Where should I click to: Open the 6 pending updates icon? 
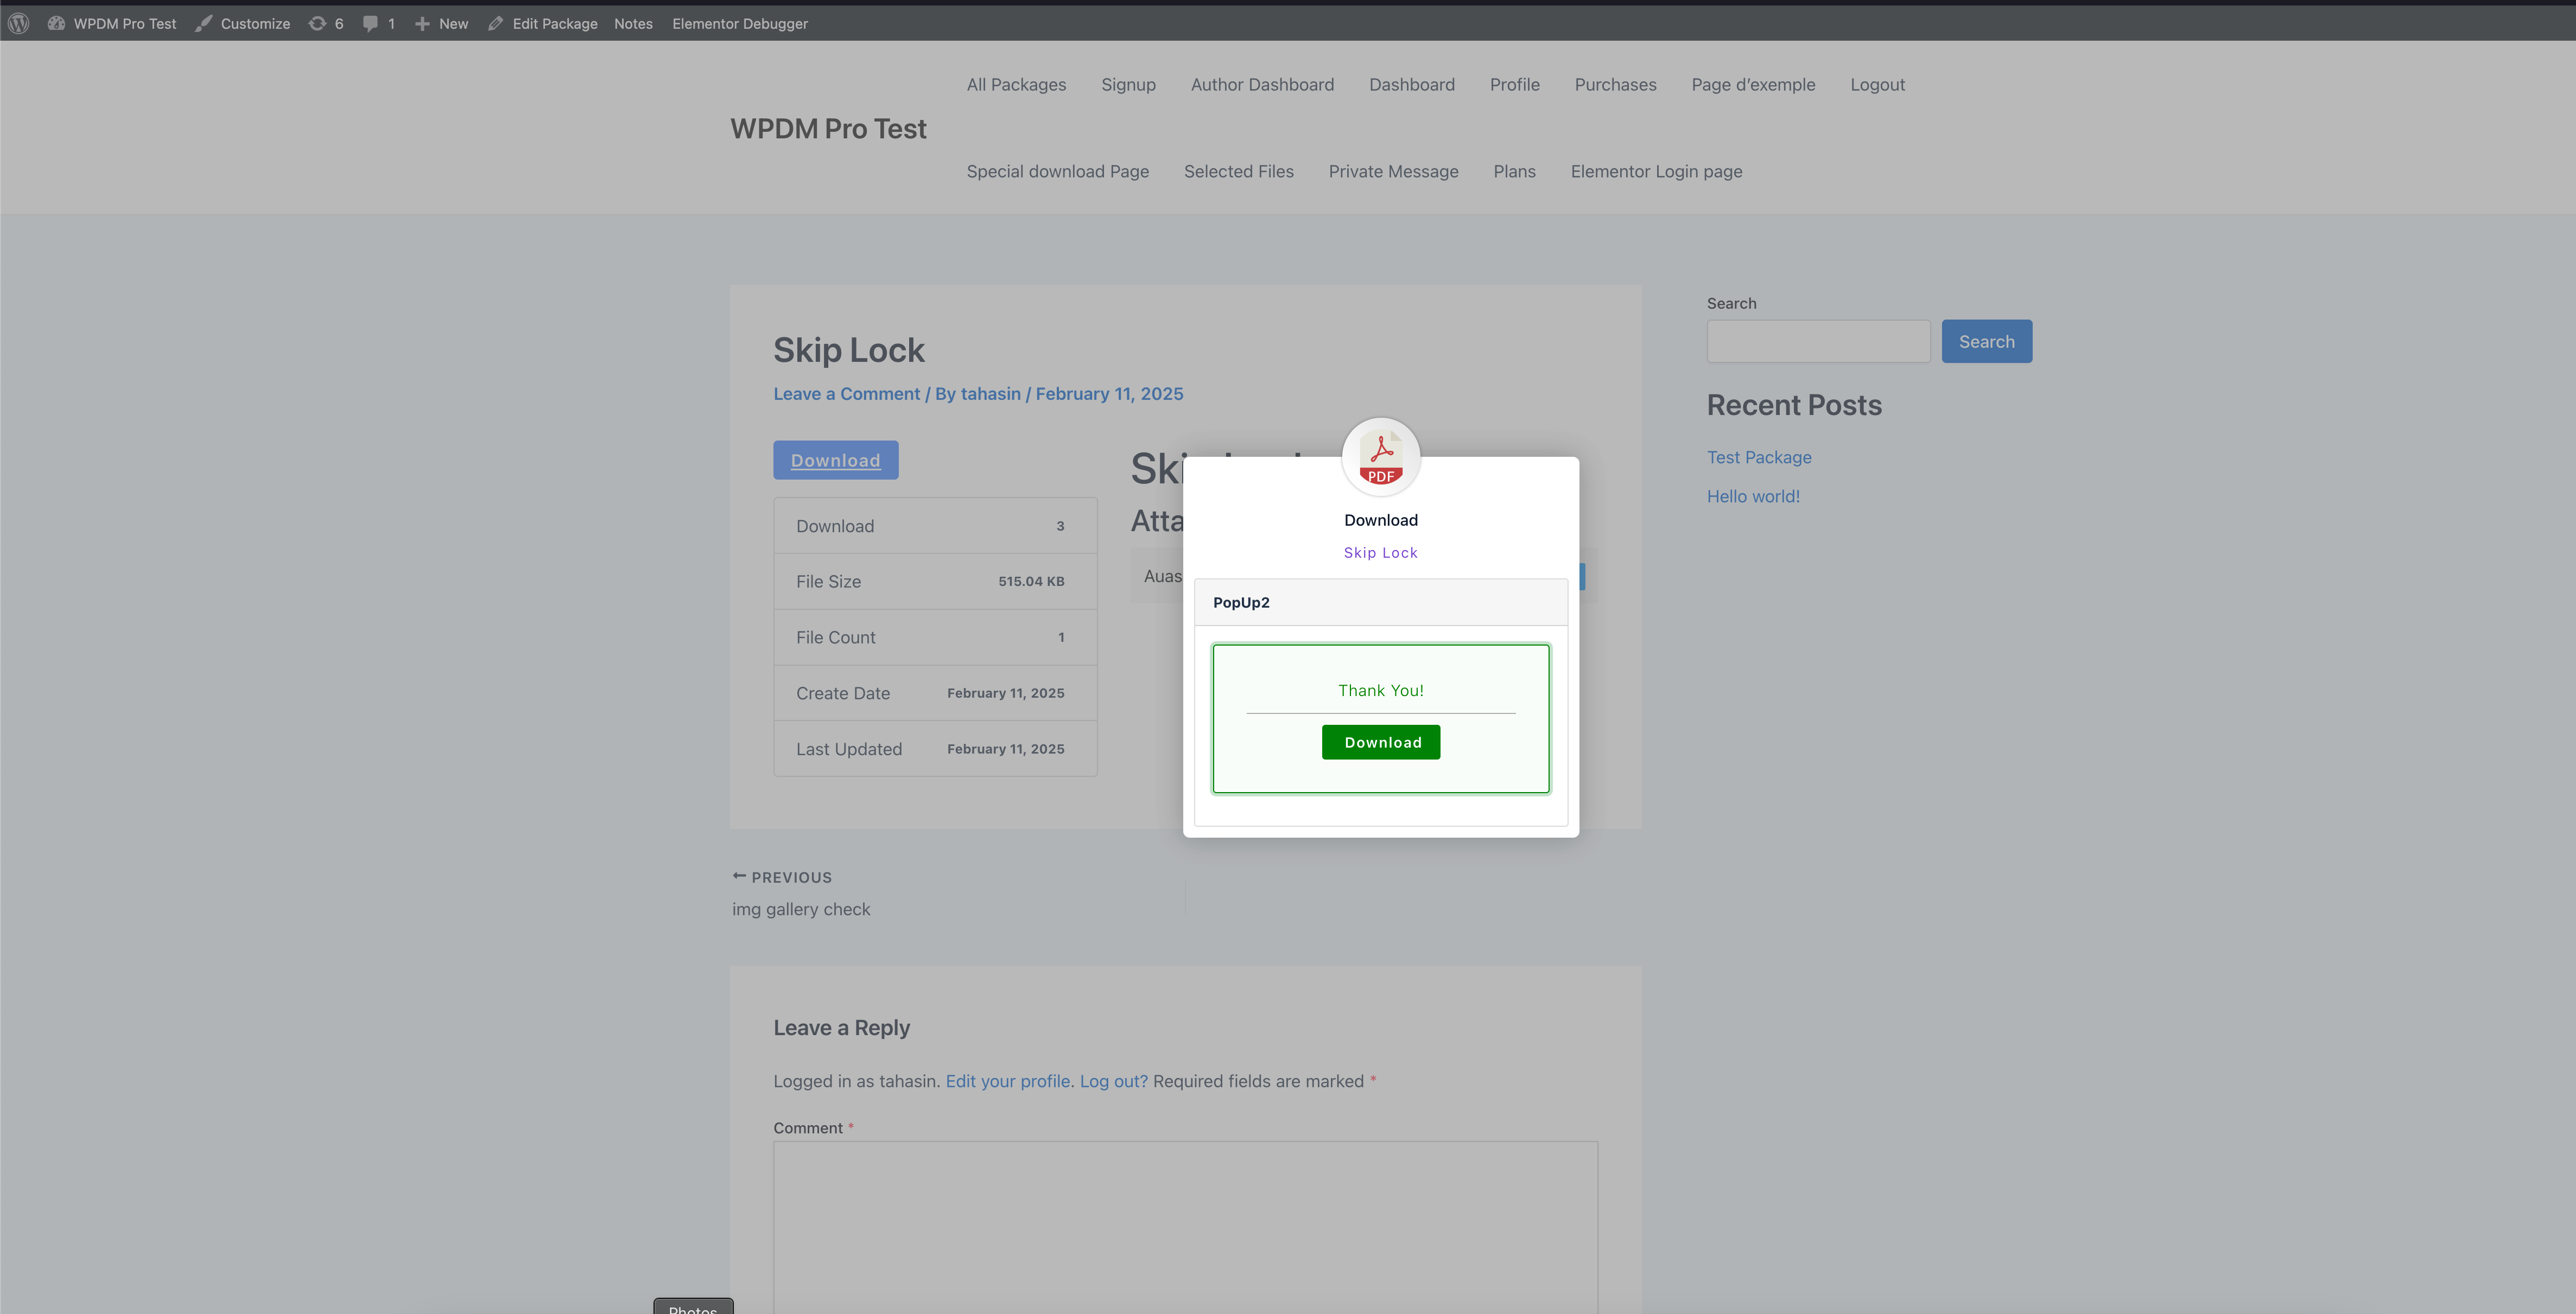pyautogui.click(x=326, y=23)
